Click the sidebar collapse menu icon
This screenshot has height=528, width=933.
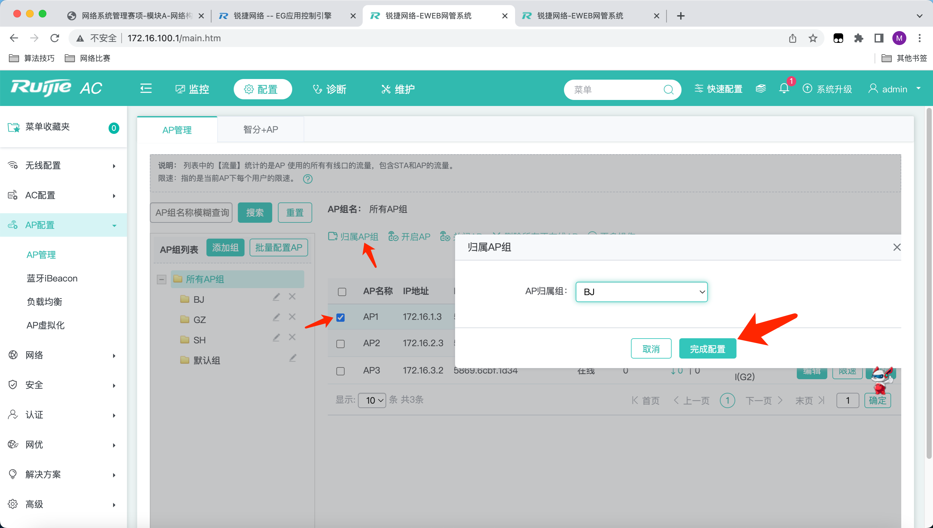146,89
